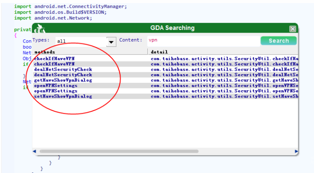Select the Types combo box showing all
This screenshot has height=173, width=314.
click(x=86, y=42)
